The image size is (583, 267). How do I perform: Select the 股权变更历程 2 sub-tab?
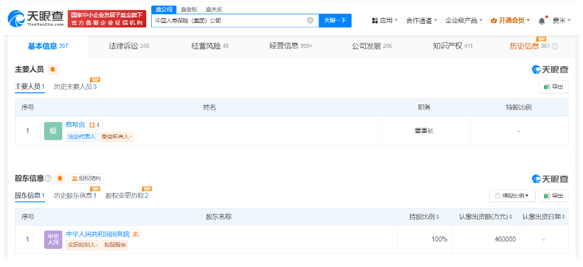tap(127, 195)
